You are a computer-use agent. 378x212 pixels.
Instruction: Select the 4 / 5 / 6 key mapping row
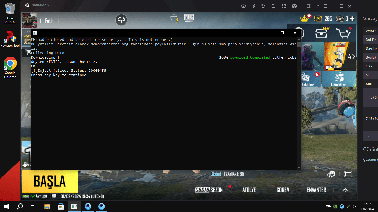pos(371,97)
